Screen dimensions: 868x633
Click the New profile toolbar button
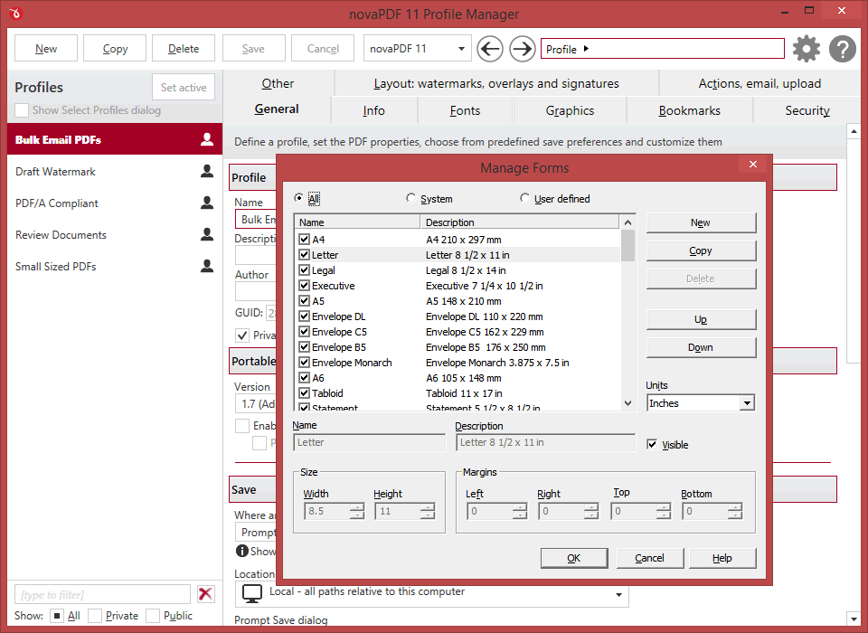(46, 49)
